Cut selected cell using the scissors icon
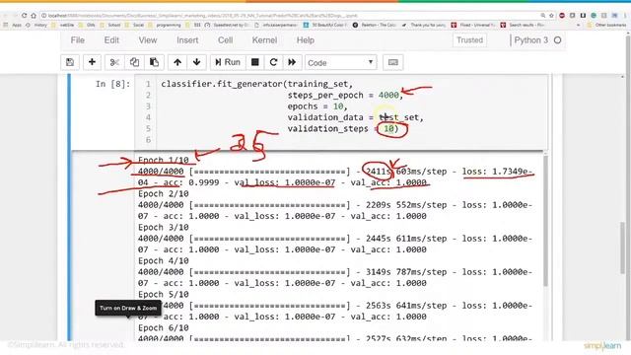Image resolution: width=631 pixels, height=355 pixels. click(114, 62)
